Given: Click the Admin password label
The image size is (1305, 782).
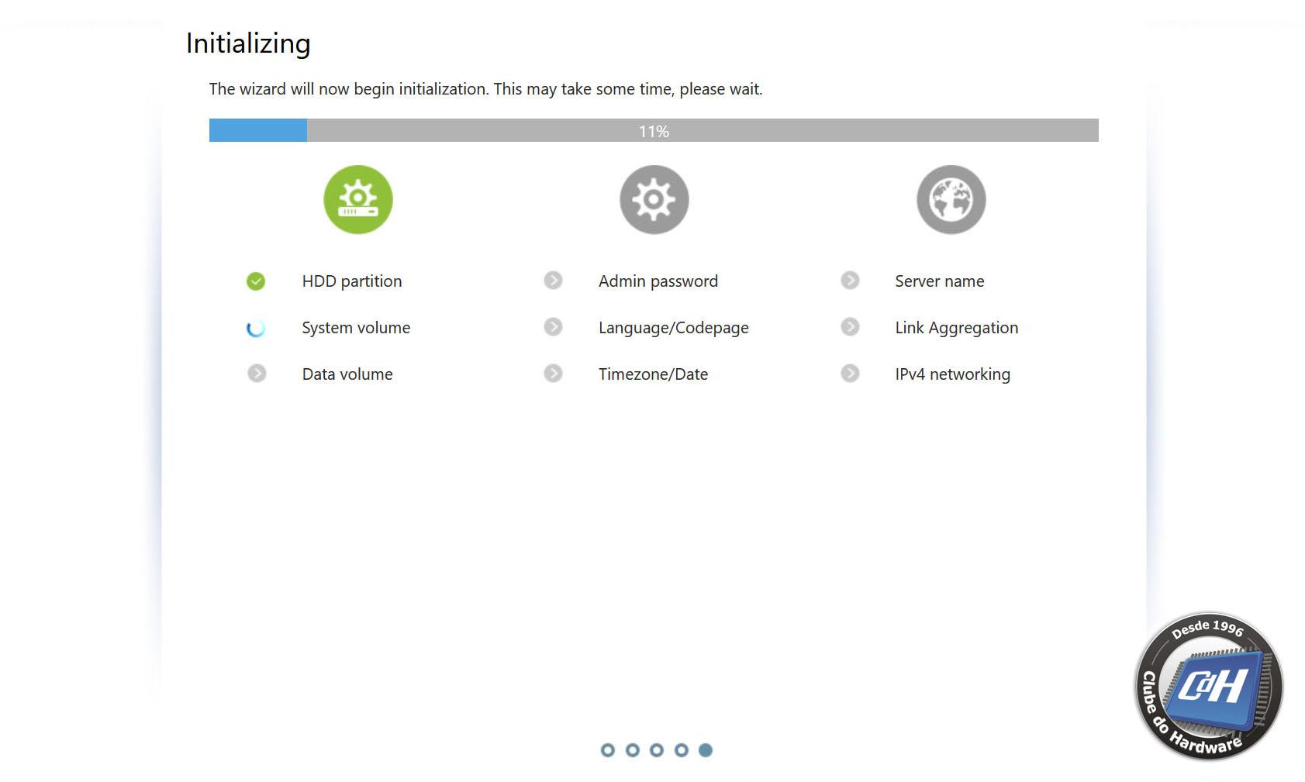Looking at the screenshot, I should (658, 281).
